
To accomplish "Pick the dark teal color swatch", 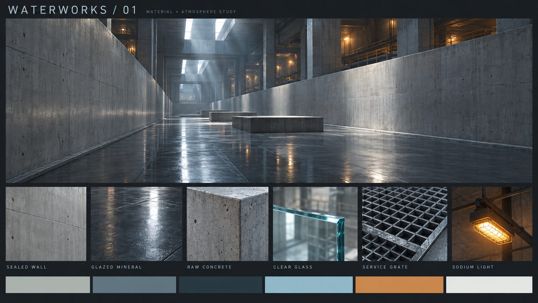I will [220, 285].
